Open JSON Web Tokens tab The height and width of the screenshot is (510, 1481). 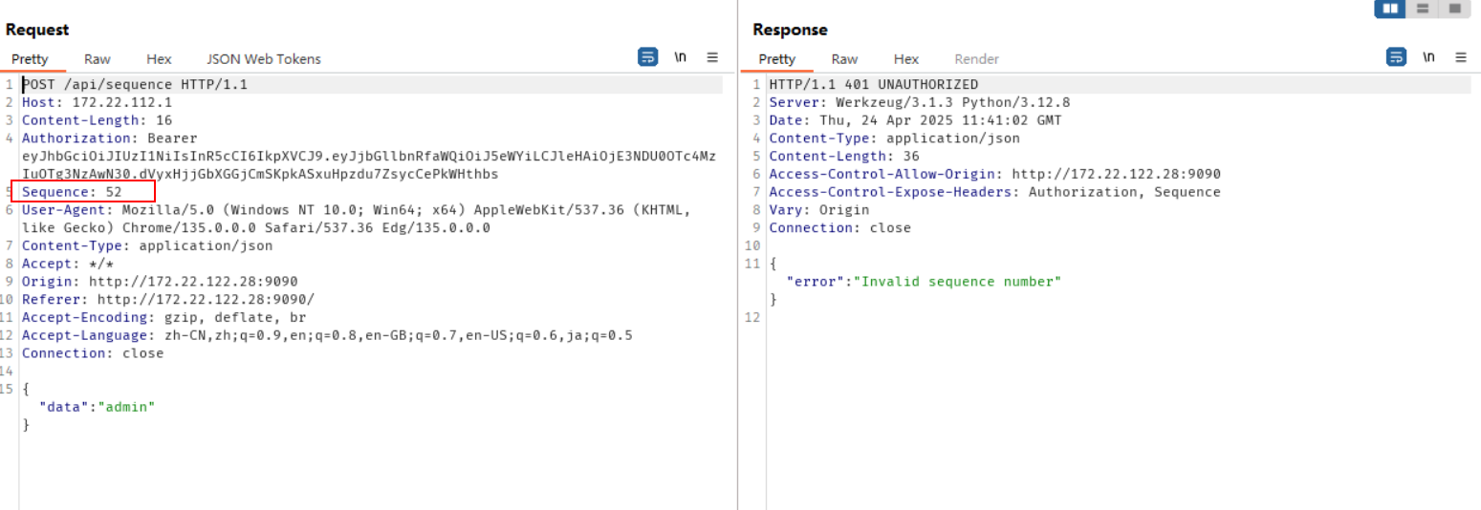point(264,59)
